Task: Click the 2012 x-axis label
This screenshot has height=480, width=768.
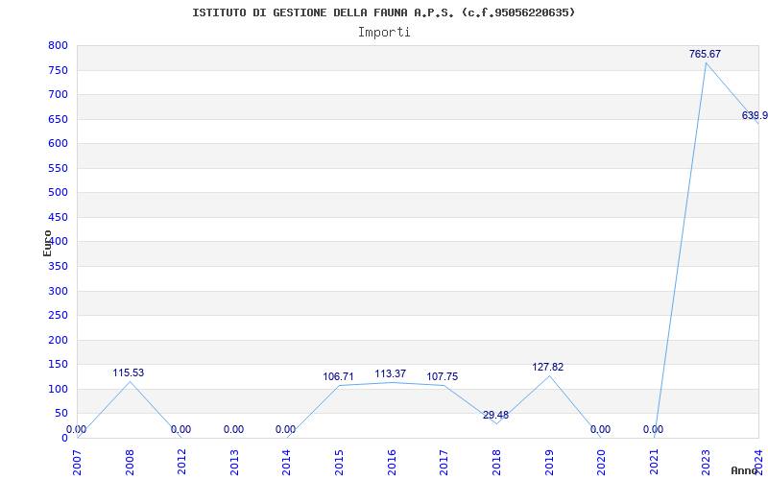Action: point(181,463)
